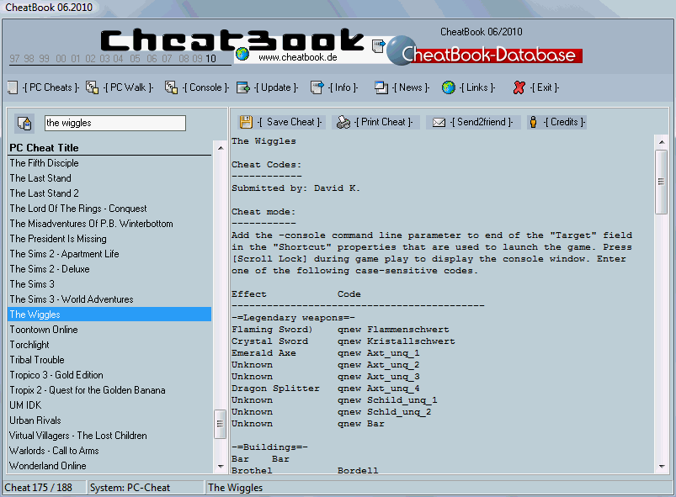This screenshot has height=497, width=676.
Task: Click the cheat list scrollbar down arrow
Action: [221, 467]
